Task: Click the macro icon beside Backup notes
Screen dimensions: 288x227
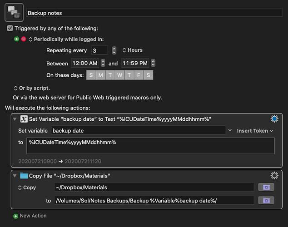Action: (14, 12)
